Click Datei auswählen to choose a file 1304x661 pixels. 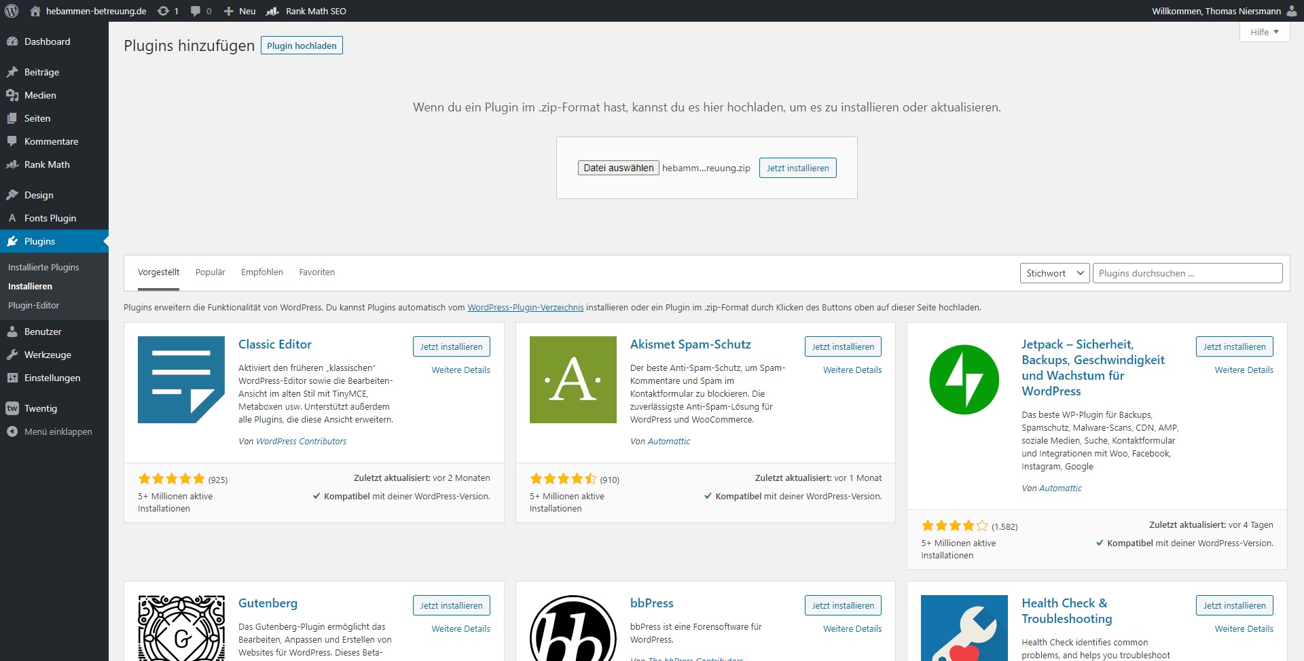coord(618,168)
